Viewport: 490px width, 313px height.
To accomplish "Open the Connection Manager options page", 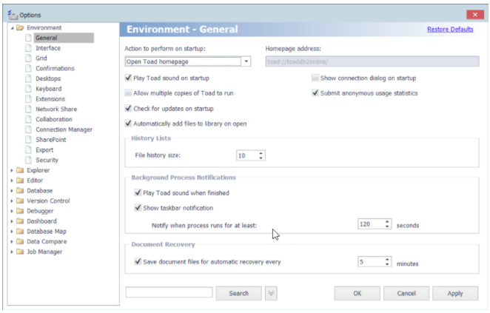I will 64,129.
